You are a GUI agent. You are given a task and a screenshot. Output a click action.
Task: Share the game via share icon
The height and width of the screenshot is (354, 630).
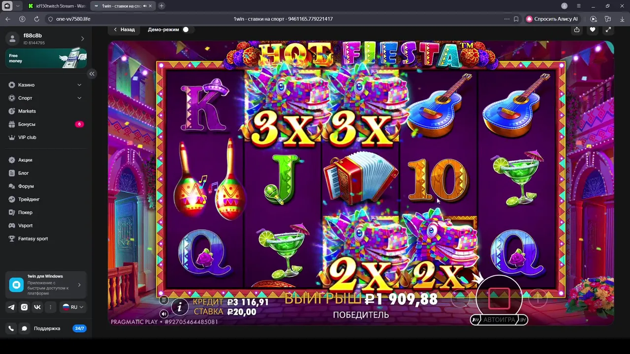click(x=577, y=29)
